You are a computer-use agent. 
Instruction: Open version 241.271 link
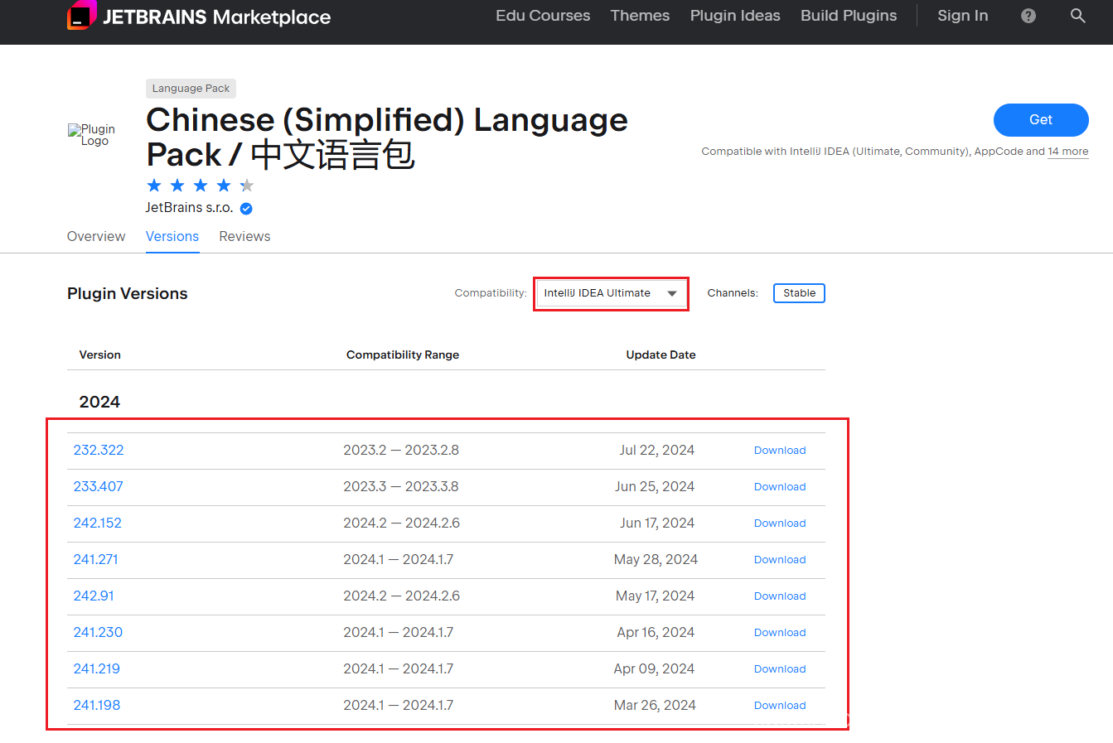point(96,560)
